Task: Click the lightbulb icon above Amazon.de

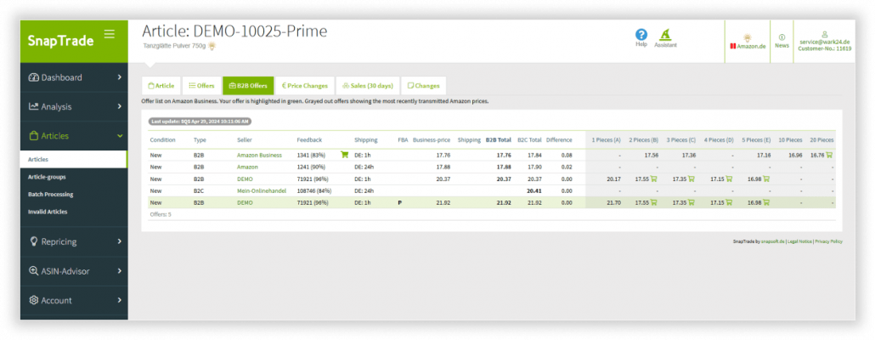Action: [x=748, y=37]
